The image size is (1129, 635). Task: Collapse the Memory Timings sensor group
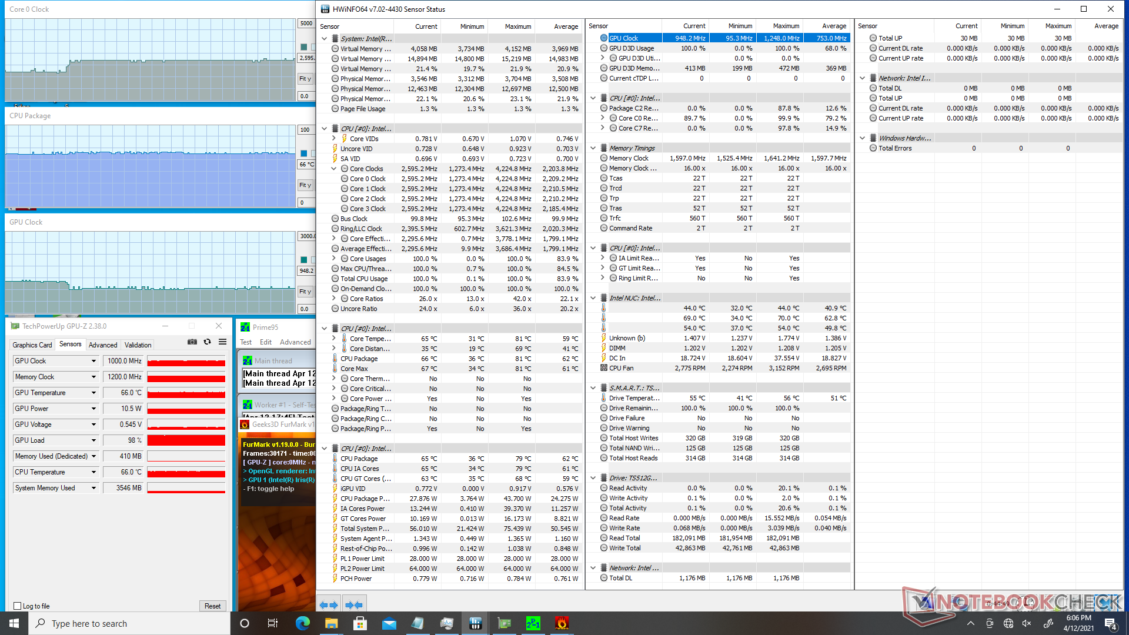tap(593, 148)
